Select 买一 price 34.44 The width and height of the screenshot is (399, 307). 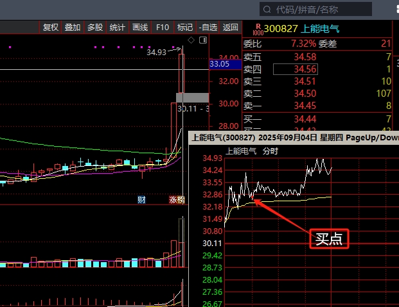point(305,119)
